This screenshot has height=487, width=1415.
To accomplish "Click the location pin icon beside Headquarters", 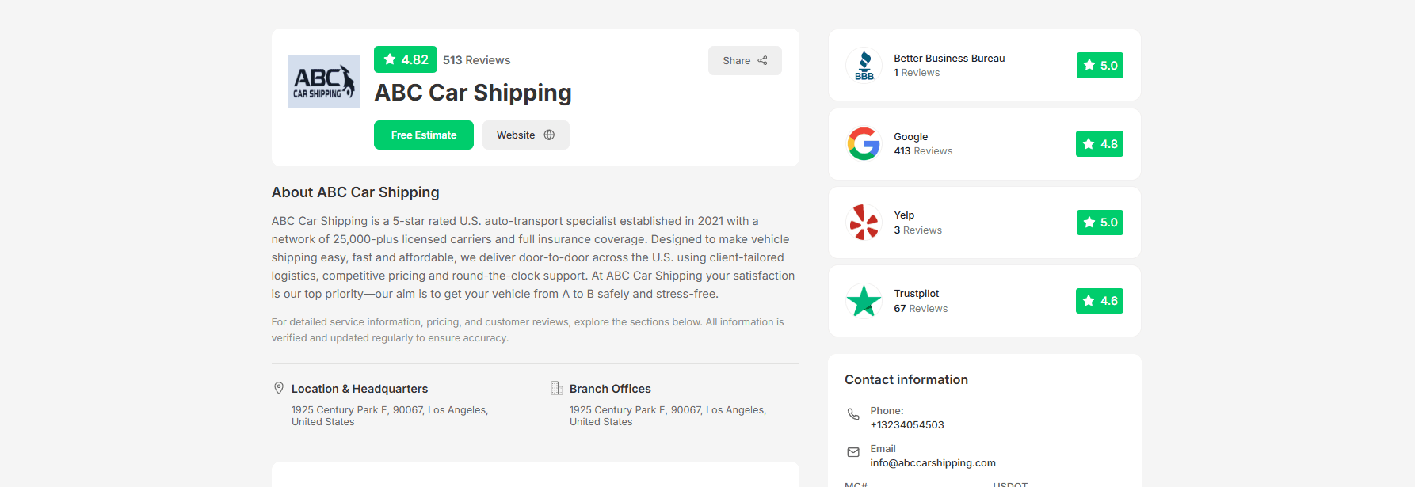I will 279,388.
